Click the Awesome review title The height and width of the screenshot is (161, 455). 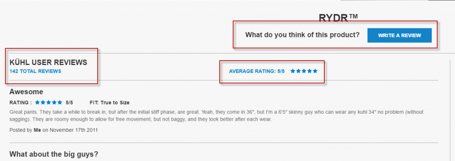26,92
